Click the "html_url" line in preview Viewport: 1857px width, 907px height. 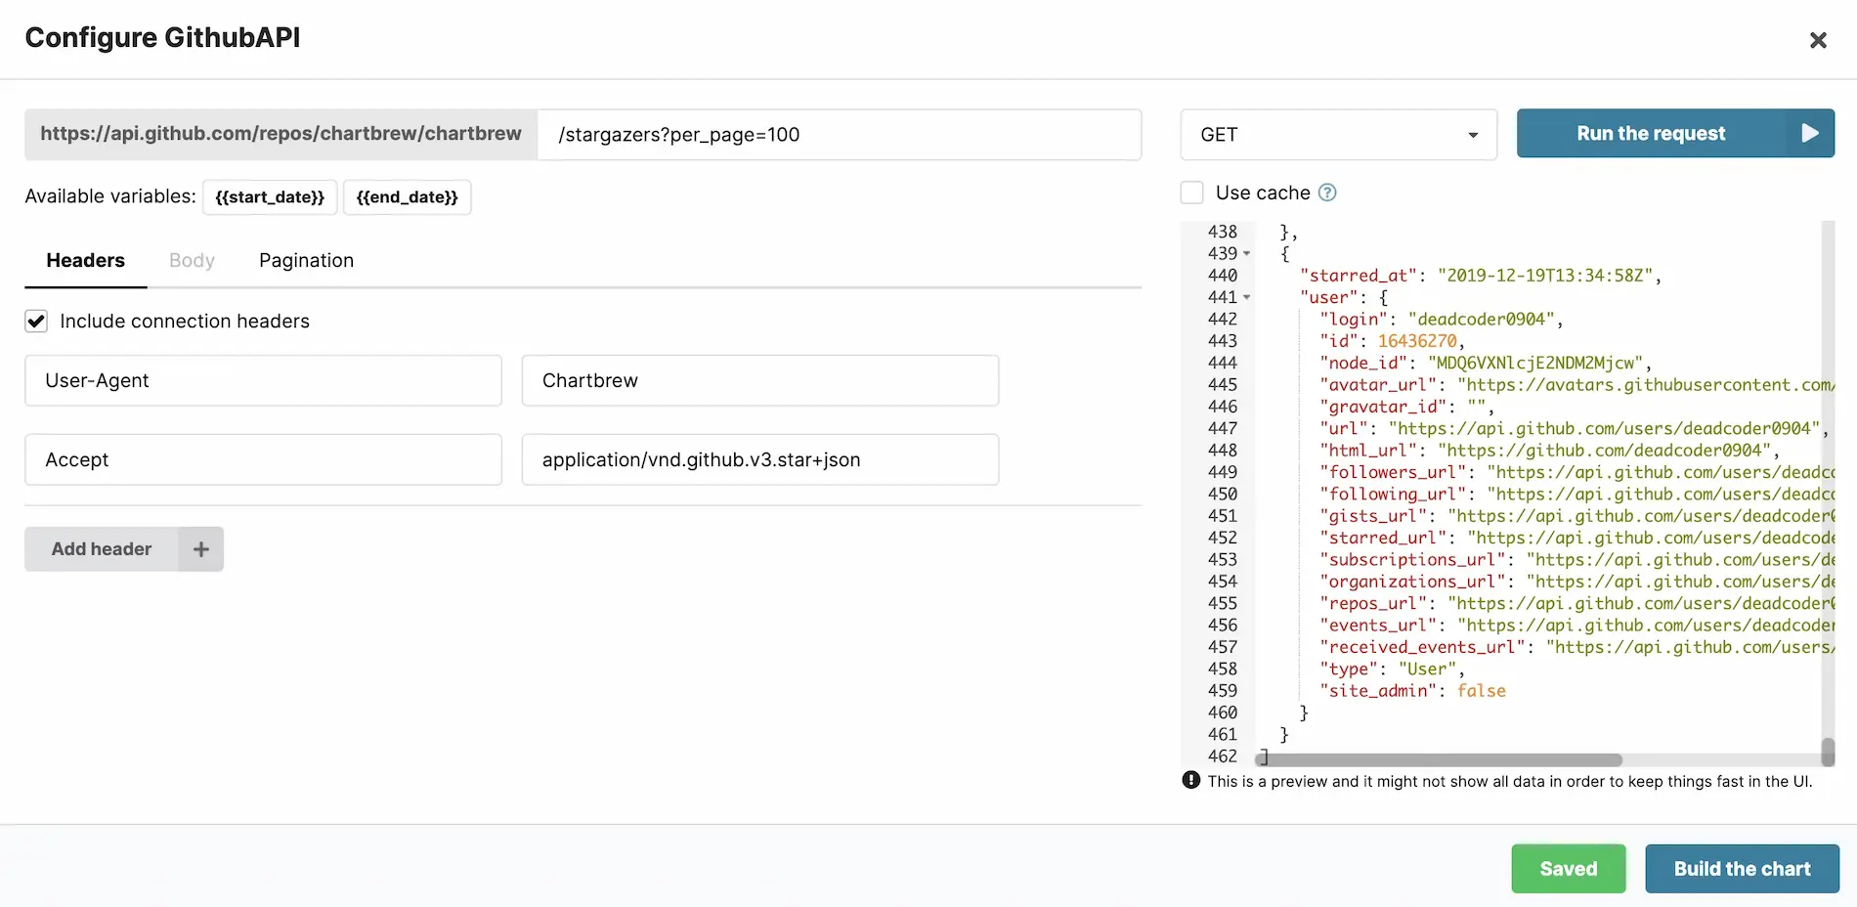coord(1549,451)
